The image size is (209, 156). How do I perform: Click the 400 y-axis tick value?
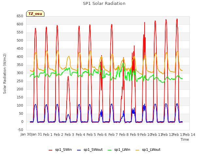tap(20, 57)
